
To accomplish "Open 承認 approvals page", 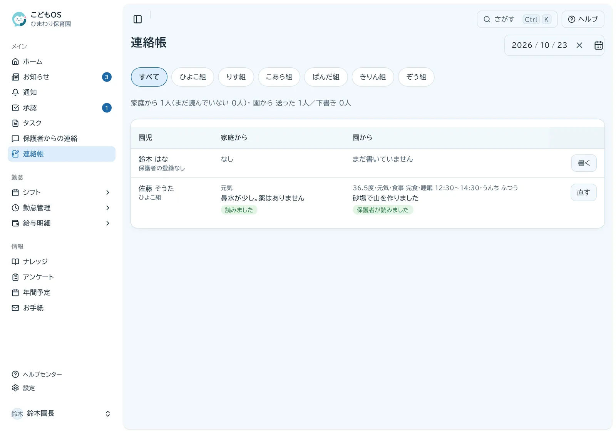I will tap(62, 108).
